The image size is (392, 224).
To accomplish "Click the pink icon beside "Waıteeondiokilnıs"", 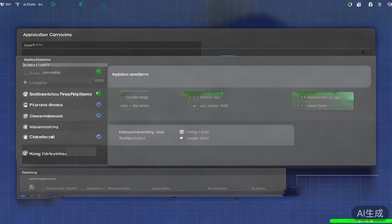I will pos(25,127).
